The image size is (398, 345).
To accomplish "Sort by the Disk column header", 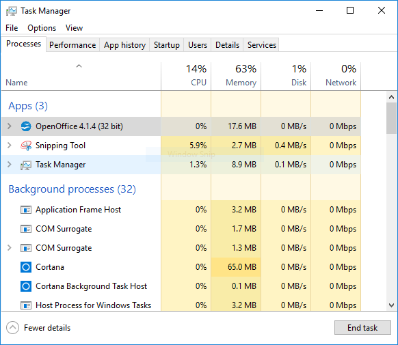I will [286, 76].
